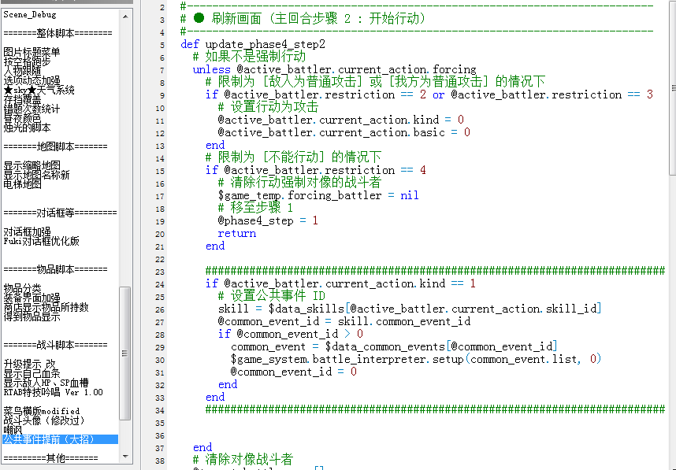This screenshot has width=676, height=470.
Task: Place cursor on @phase4_step = 1 line
Action: pos(268,221)
